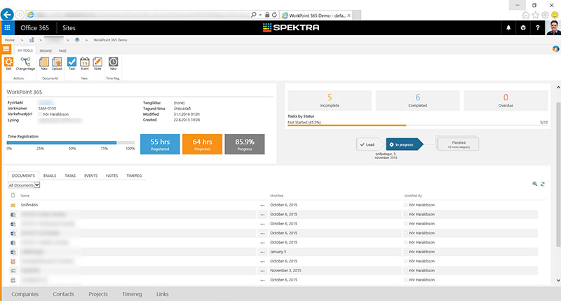Open the notifications bell icon
Image resolution: width=561 pixels, height=301 pixels.
click(508, 27)
